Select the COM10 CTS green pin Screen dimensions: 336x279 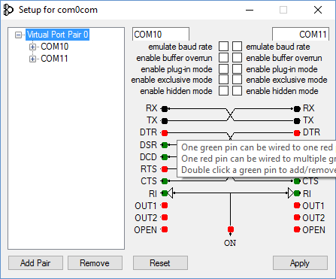point(165,180)
